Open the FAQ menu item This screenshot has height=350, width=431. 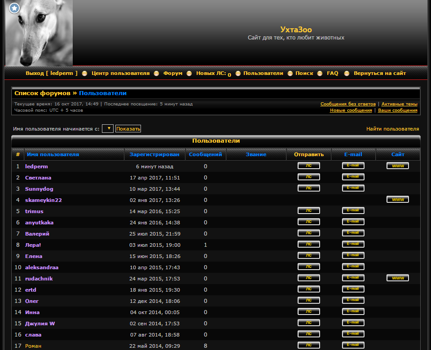pos(332,73)
